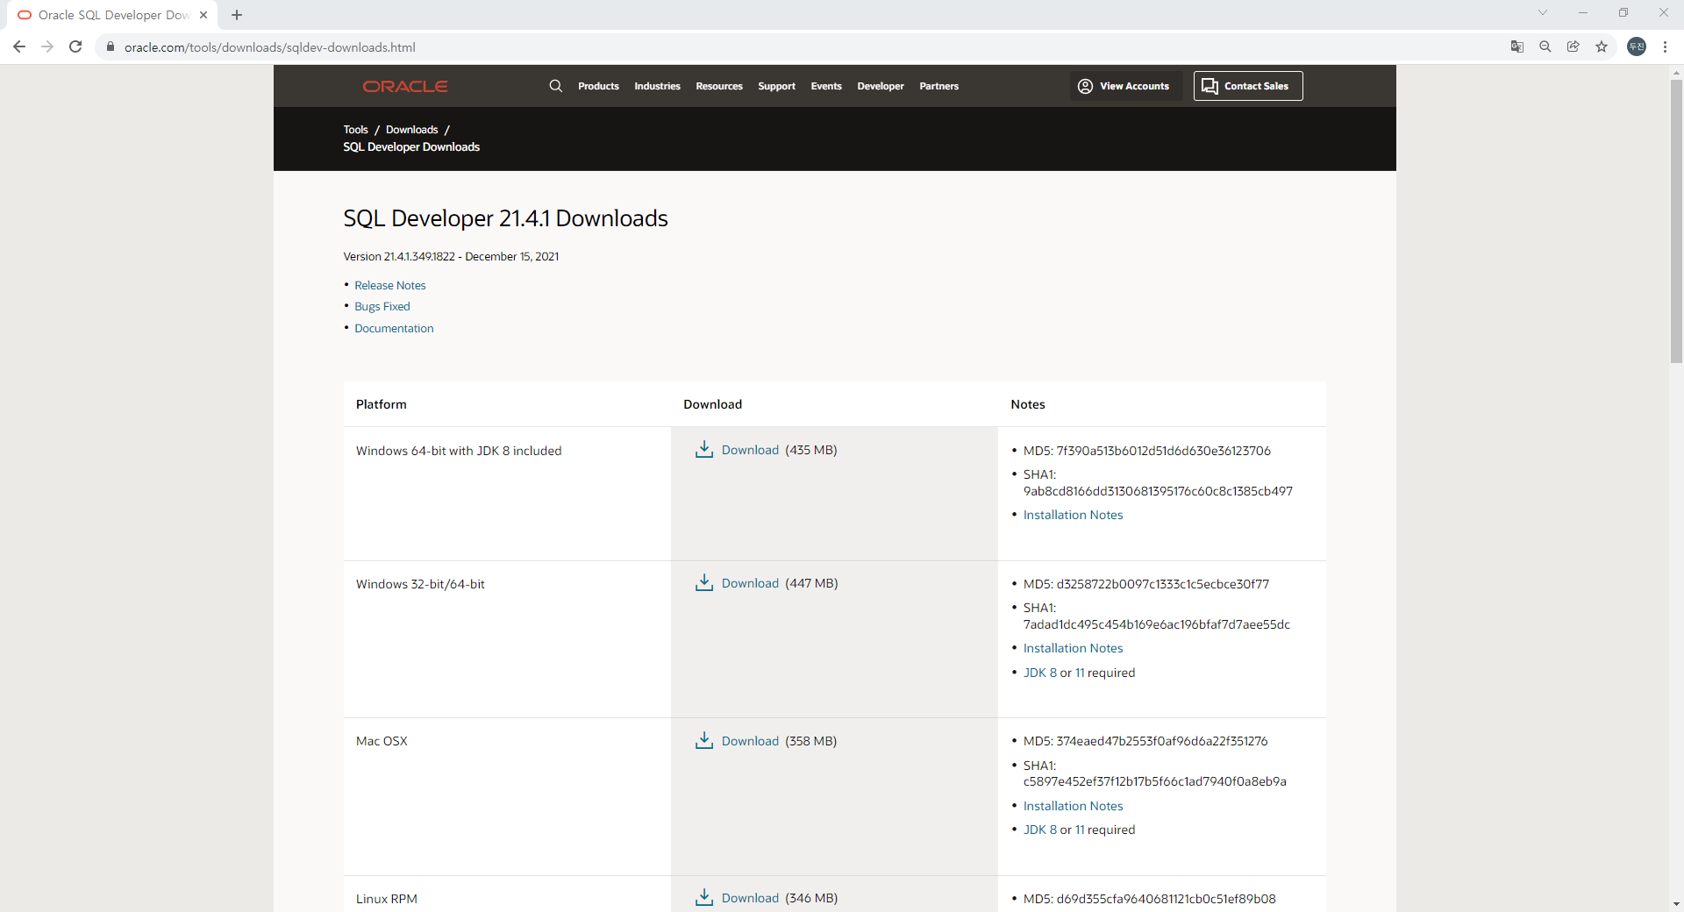The image size is (1684, 912).
Task: Reload the page with the refresh icon
Action: click(75, 46)
